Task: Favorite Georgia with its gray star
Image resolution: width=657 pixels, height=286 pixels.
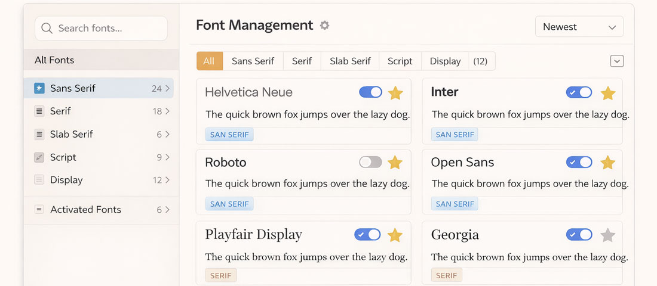Action: point(607,235)
